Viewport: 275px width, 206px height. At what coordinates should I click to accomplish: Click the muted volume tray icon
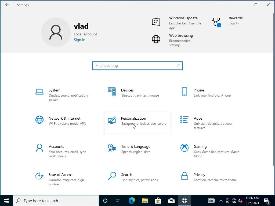pyautogui.click(x=240, y=201)
